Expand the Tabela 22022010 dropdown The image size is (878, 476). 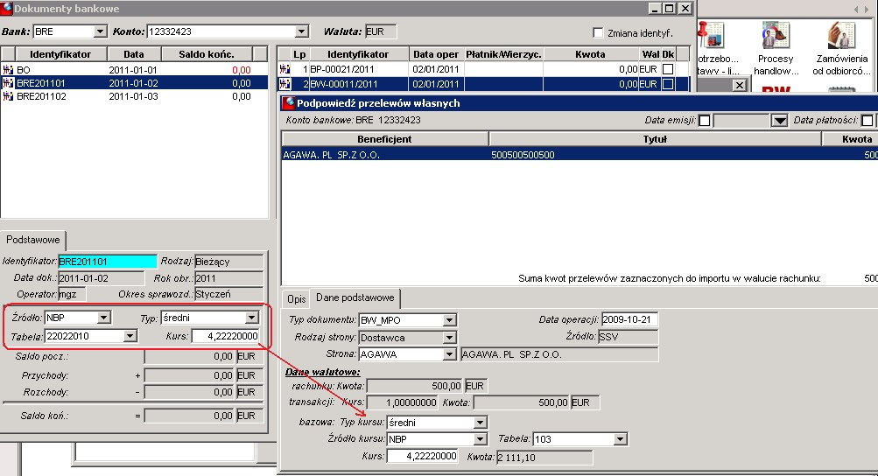coord(130,336)
